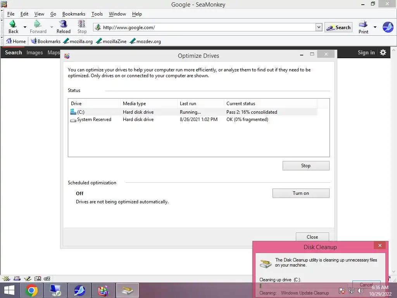397x298 pixels.
Task: Go Back in SeaMonkey toolbar
Action: pos(13,27)
